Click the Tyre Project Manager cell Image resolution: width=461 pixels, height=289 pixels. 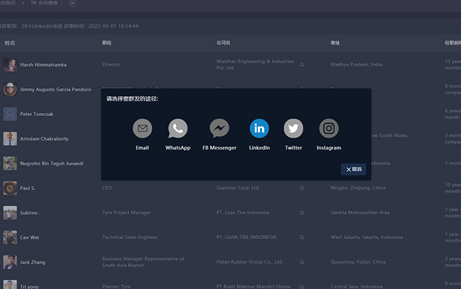(126, 212)
